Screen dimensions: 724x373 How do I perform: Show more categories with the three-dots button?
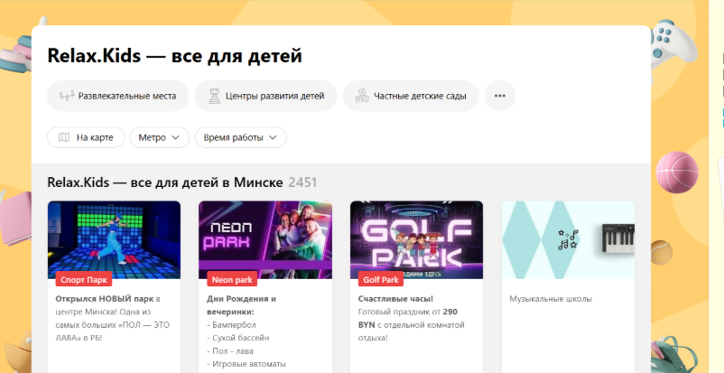click(x=500, y=96)
